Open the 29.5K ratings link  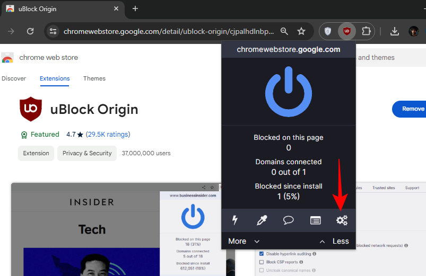point(108,135)
